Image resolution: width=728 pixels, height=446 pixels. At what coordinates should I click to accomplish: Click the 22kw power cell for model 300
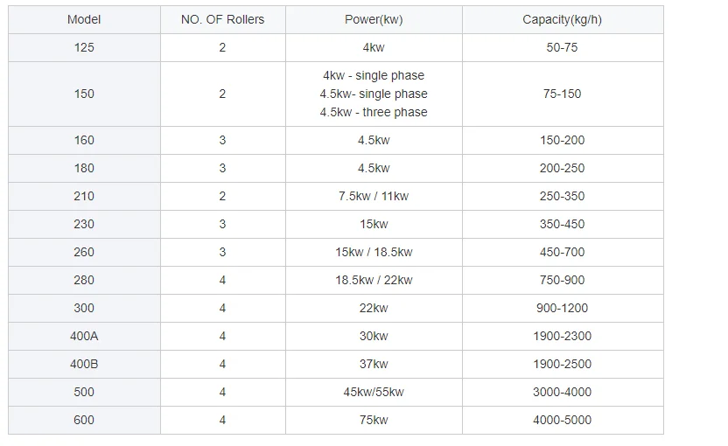coord(374,308)
